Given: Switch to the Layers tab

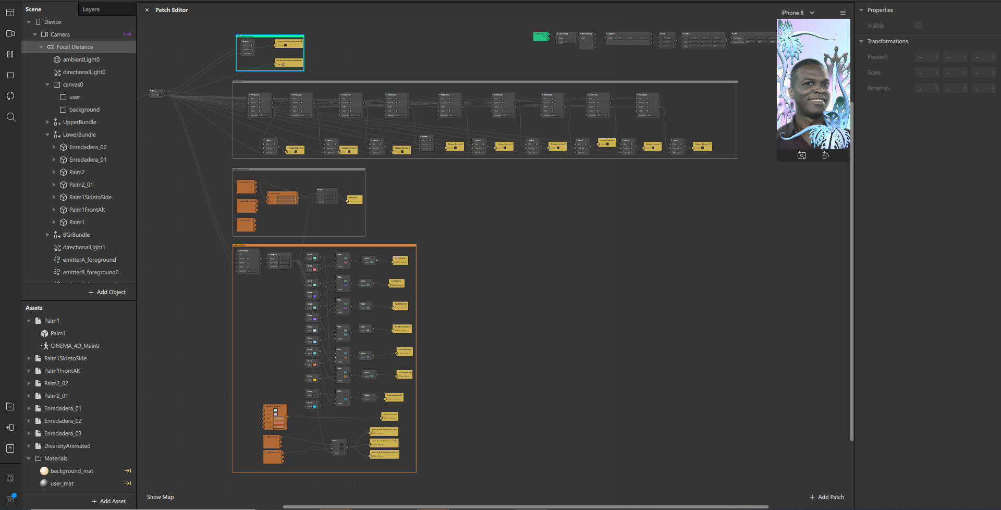Looking at the screenshot, I should pos(91,9).
